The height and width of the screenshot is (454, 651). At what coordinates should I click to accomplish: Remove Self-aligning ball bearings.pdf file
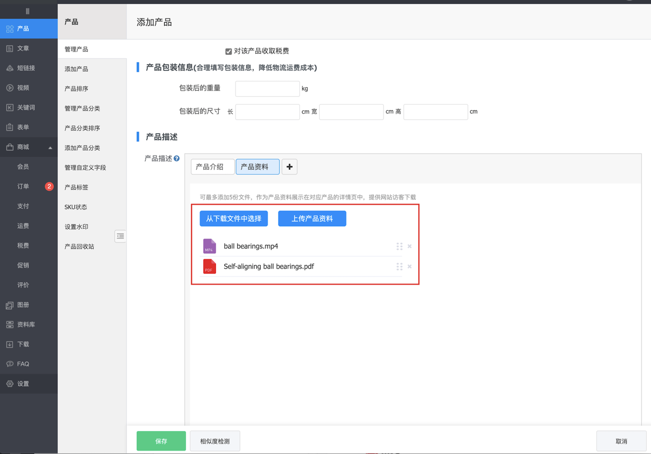point(409,267)
